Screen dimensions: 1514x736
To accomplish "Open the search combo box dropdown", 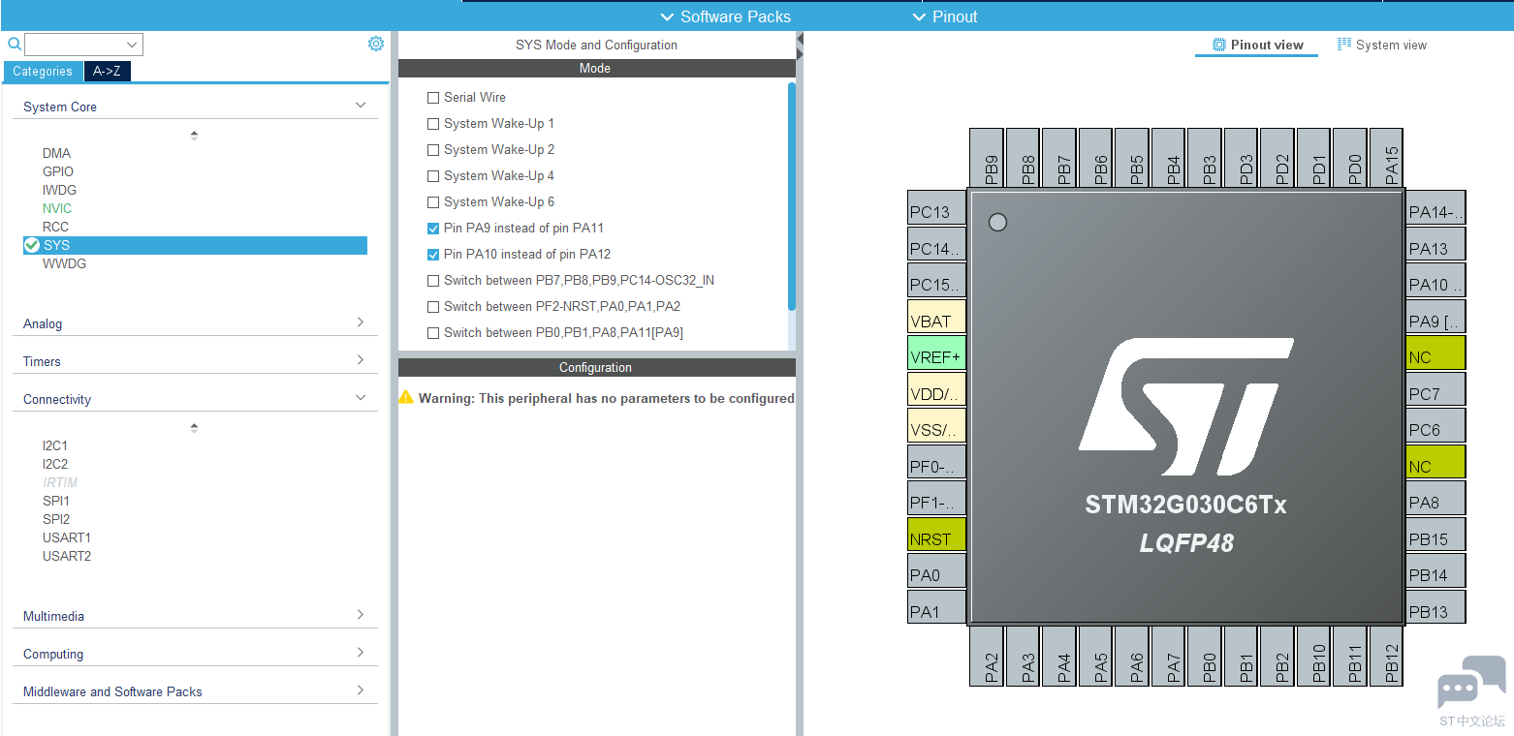I will point(132,45).
